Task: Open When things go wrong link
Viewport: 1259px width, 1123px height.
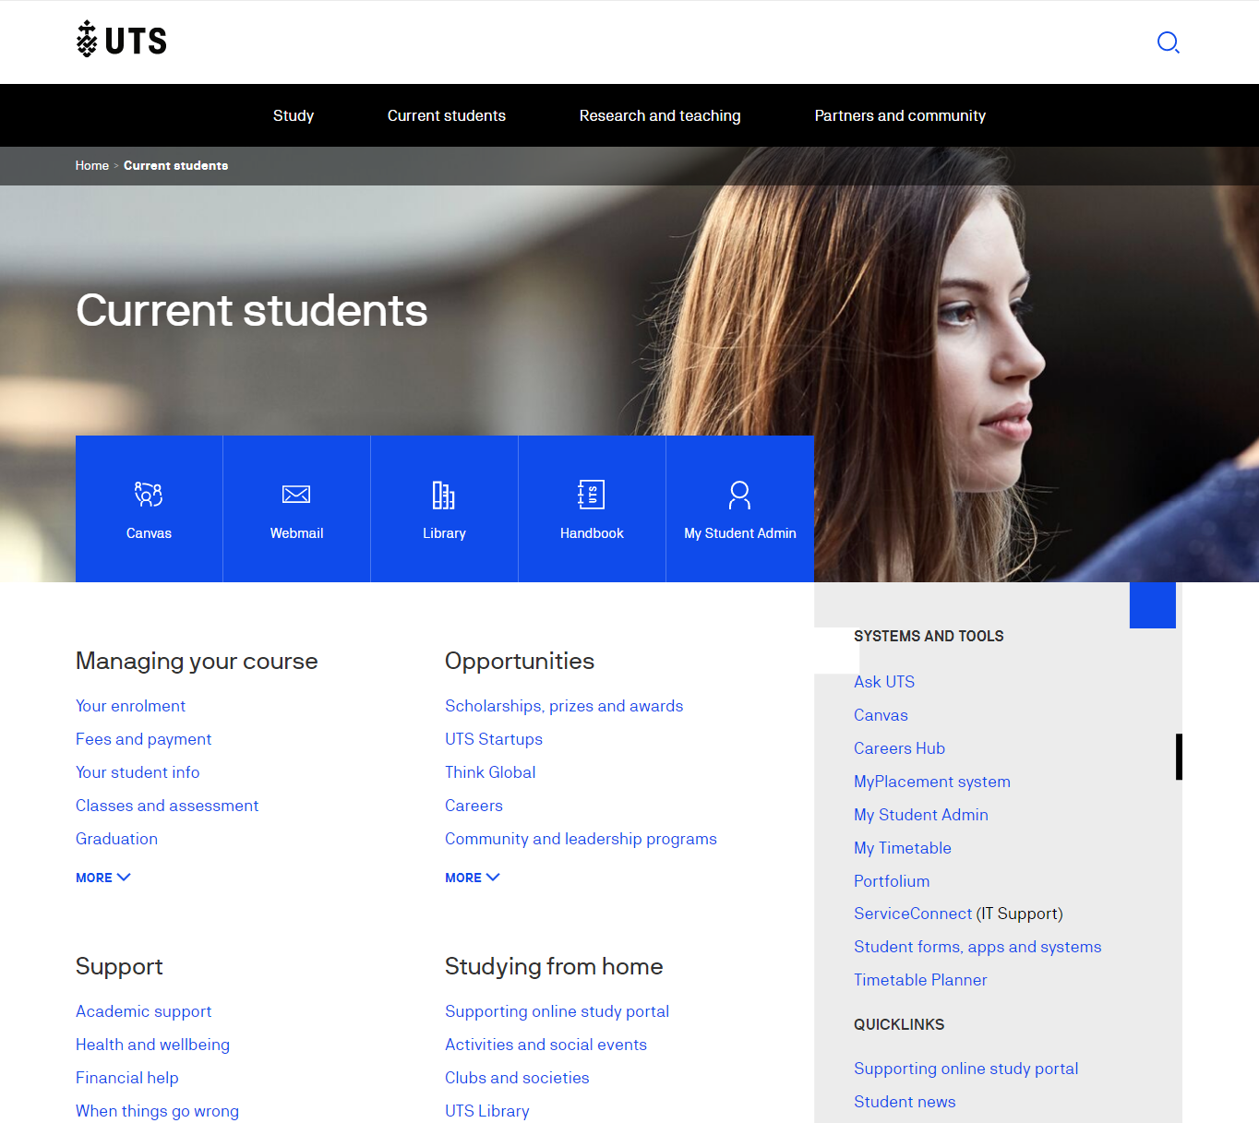Action: point(157,1111)
